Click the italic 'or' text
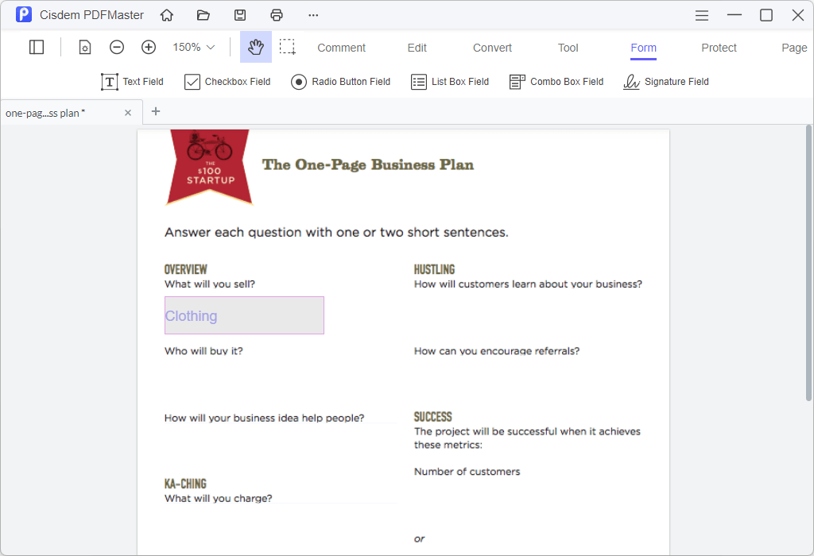814x556 pixels. [420, 539]
